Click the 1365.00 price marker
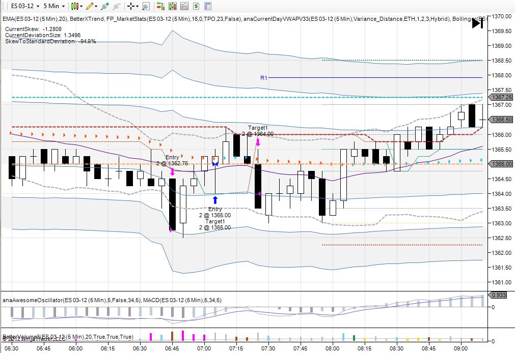 tap(501, 164)
